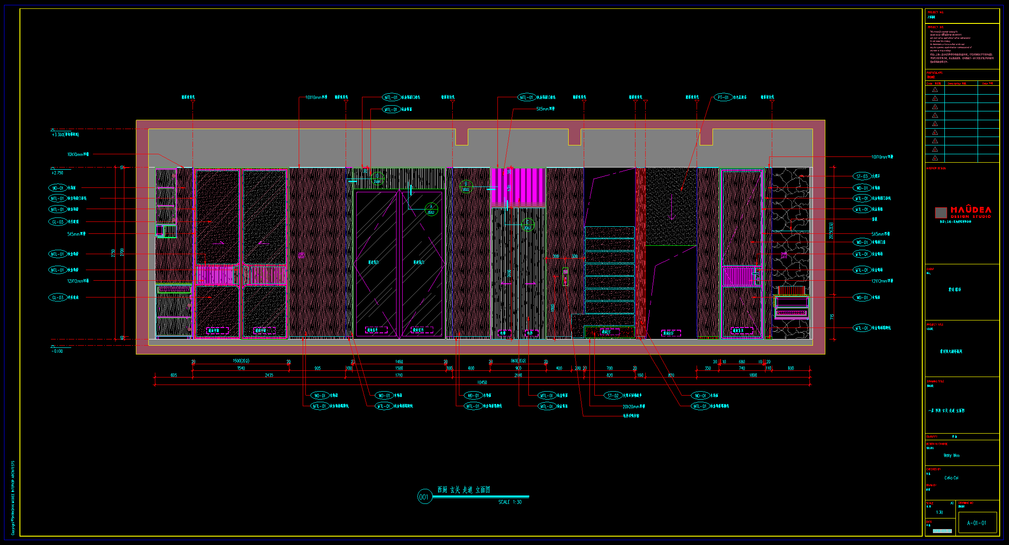Select the 1710 dimension value
The image size is (1009, 545).
399,375
